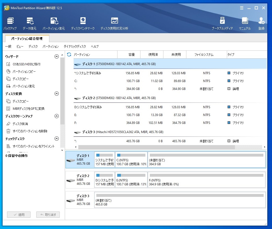Open the hamburger menu in title bar
272x229 pixels.
(242, 8)
